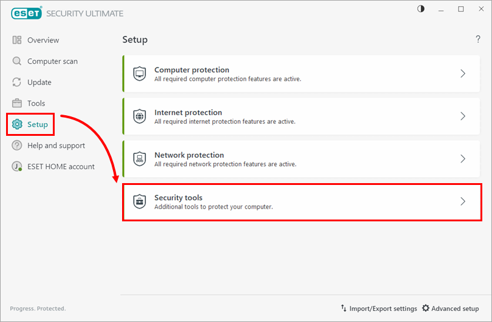Expand the Computer protection chevron arrow
492x322 pixels.
[463, 74]
